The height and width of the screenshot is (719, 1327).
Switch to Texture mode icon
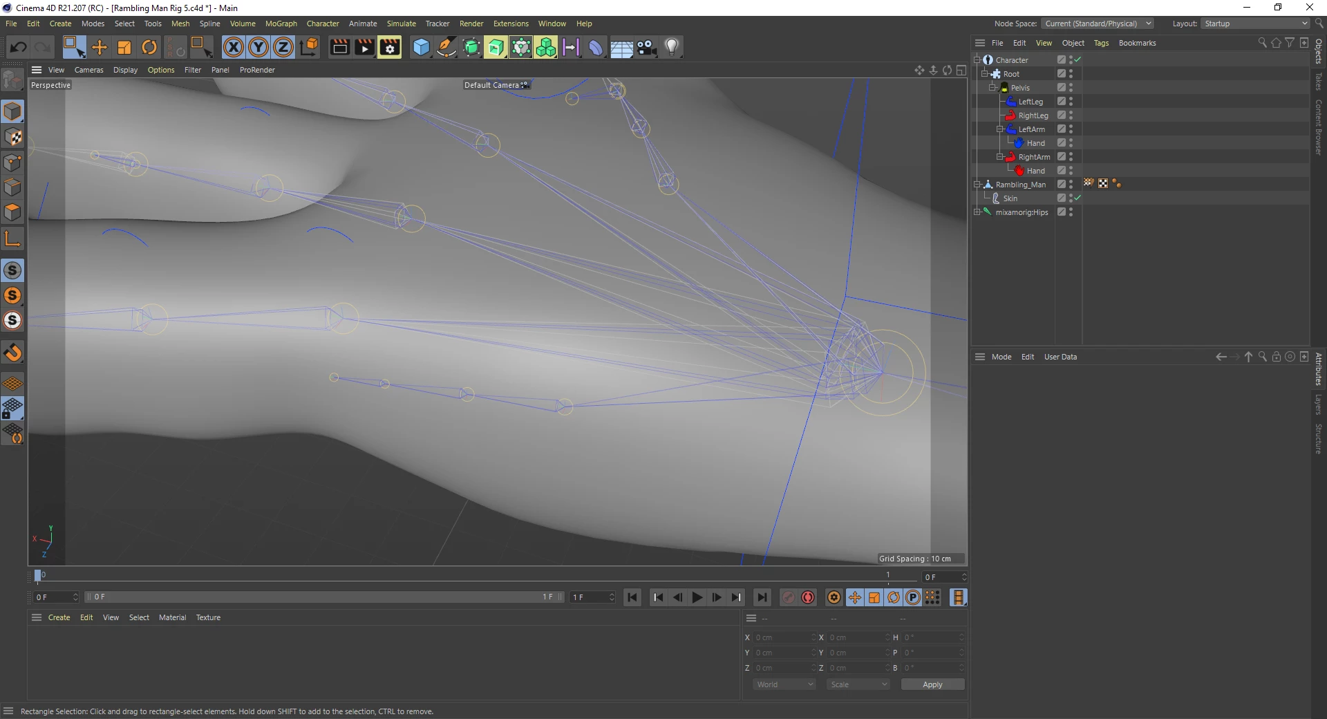tap(12, 137)
